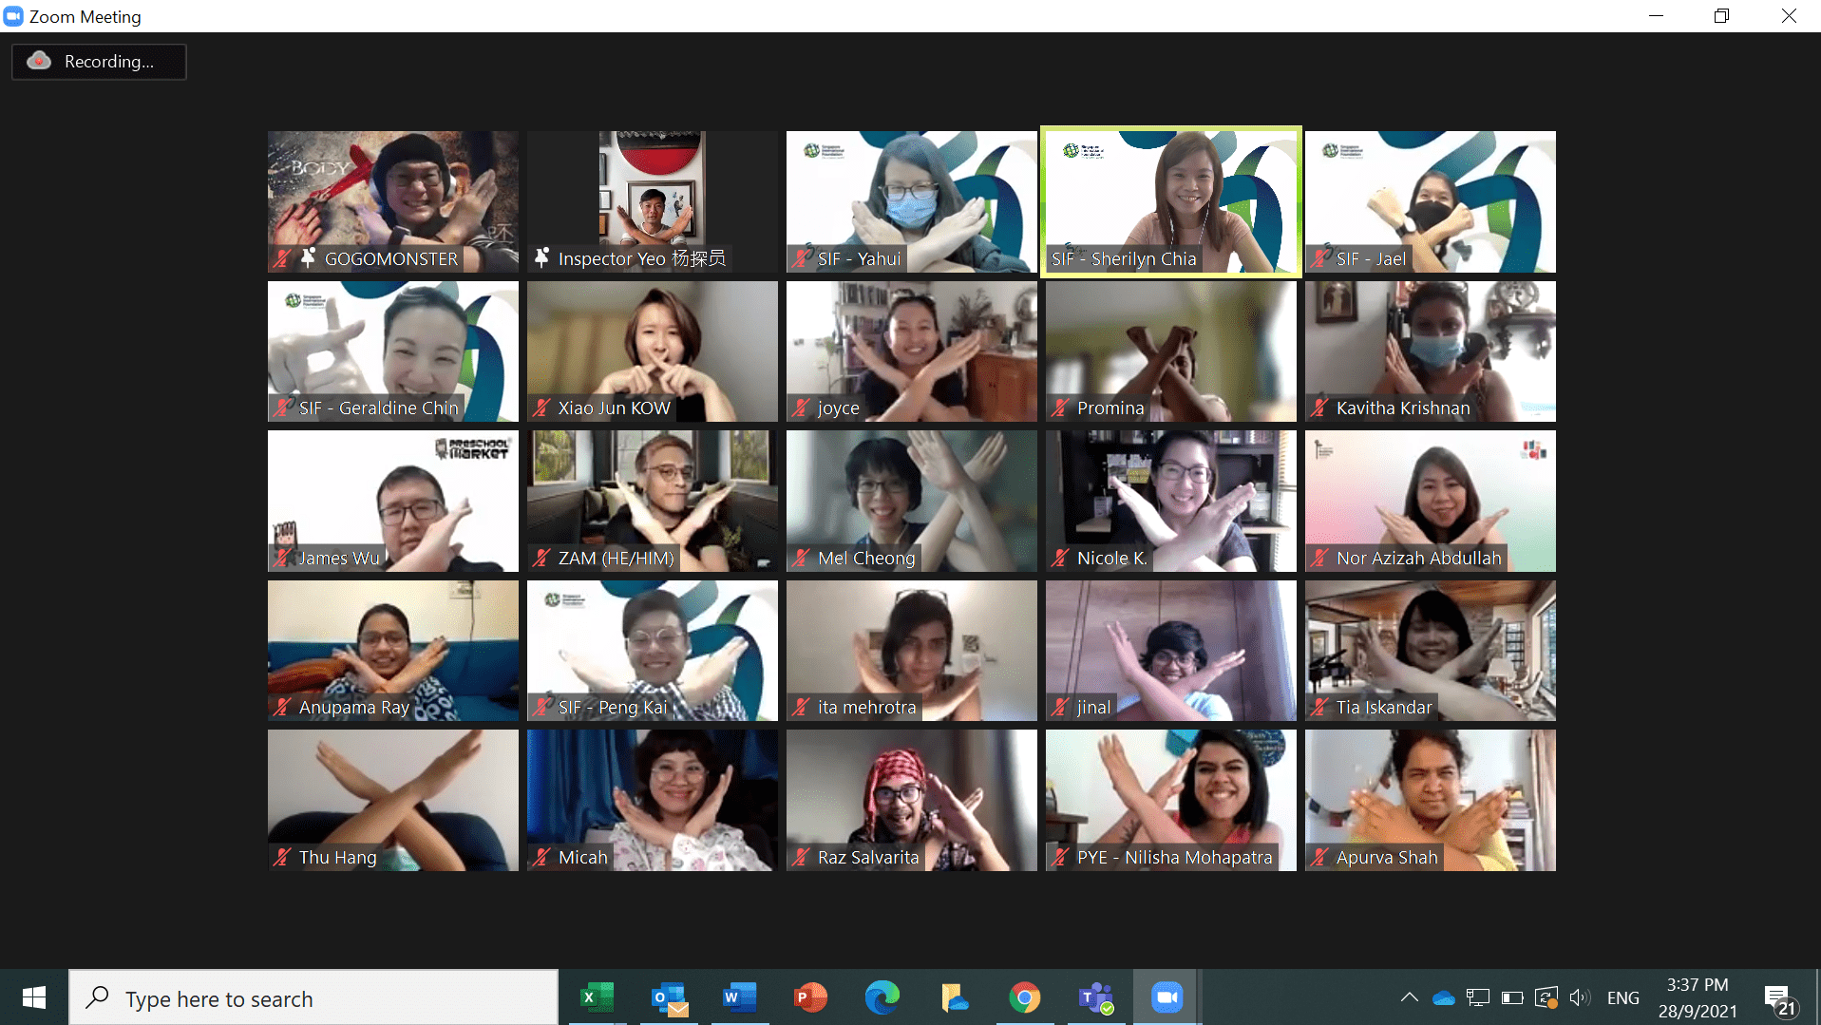Open Google Chrome from the taskbar
This screenshot has height=1025, width=1821.
(1024, 997)
